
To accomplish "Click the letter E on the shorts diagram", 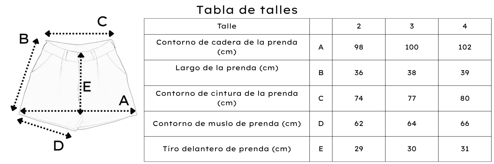I will [x=87, y=87].
